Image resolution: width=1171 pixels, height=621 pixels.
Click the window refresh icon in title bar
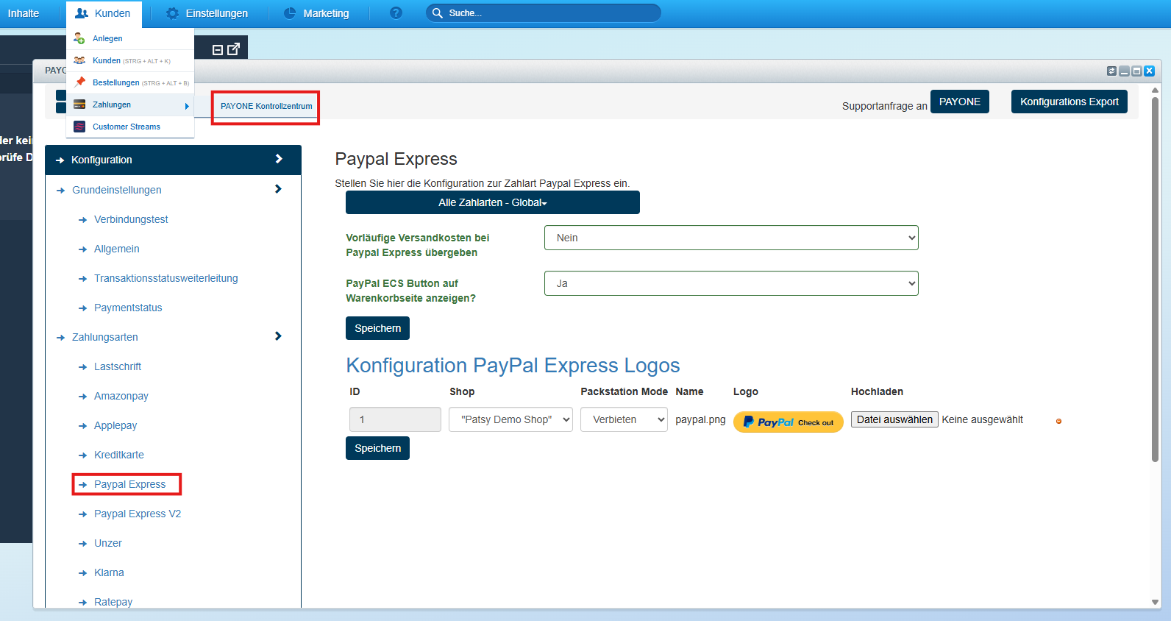click(1111, 71)
